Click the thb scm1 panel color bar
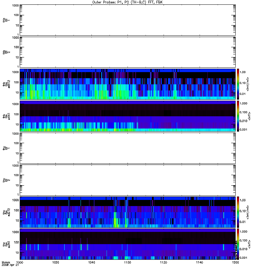 [238, 116]
